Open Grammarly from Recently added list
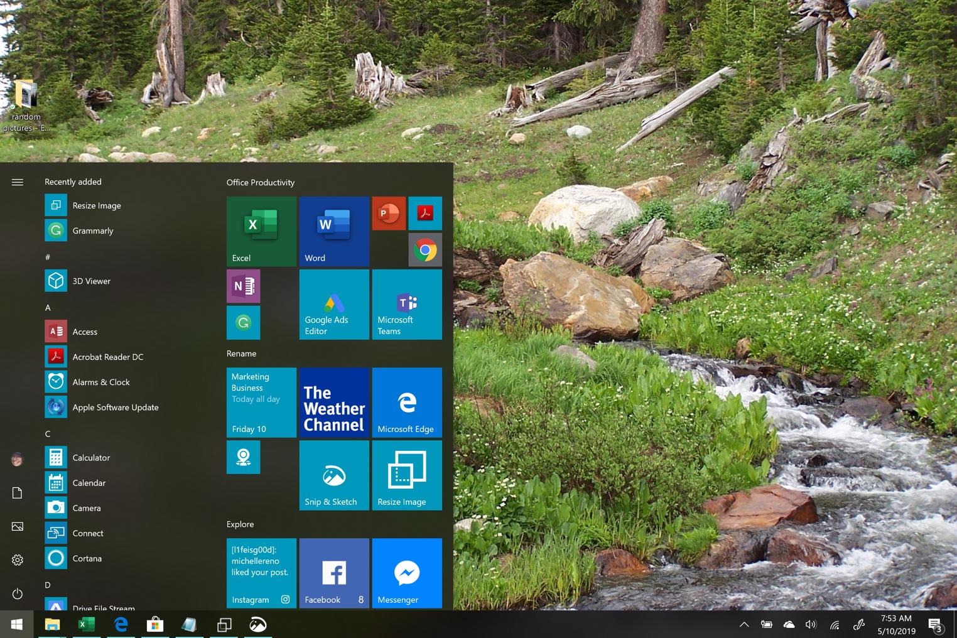 click(126, 230)
